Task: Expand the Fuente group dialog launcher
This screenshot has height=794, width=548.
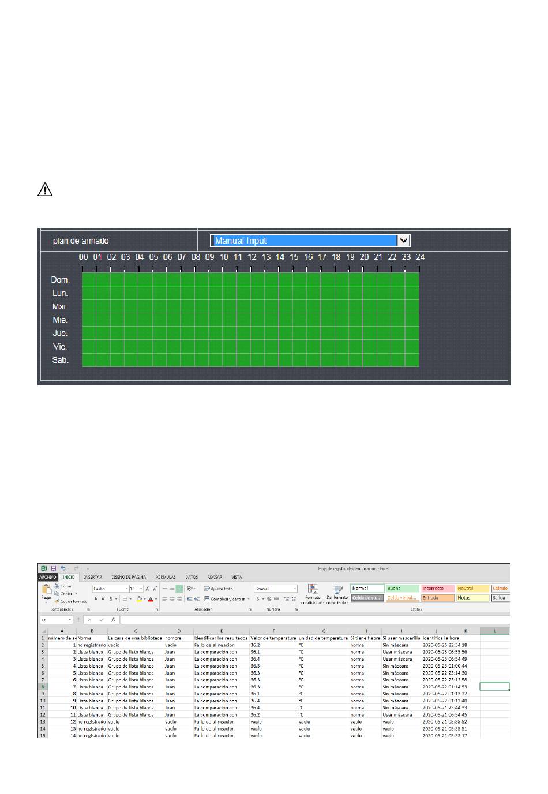Action: coord(157,609)
